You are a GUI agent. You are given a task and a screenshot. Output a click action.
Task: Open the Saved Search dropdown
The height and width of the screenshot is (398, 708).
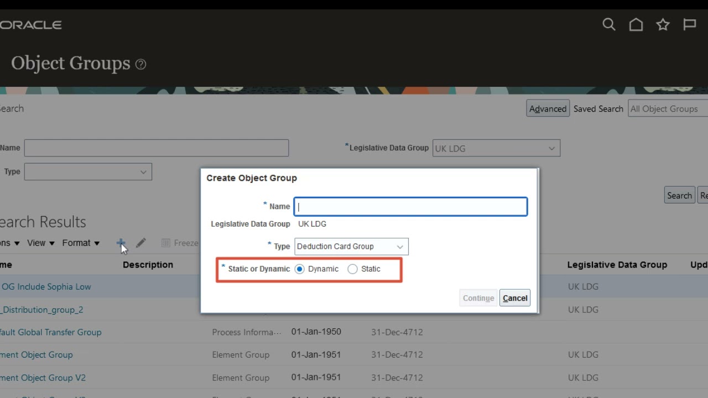pos(668,109)
